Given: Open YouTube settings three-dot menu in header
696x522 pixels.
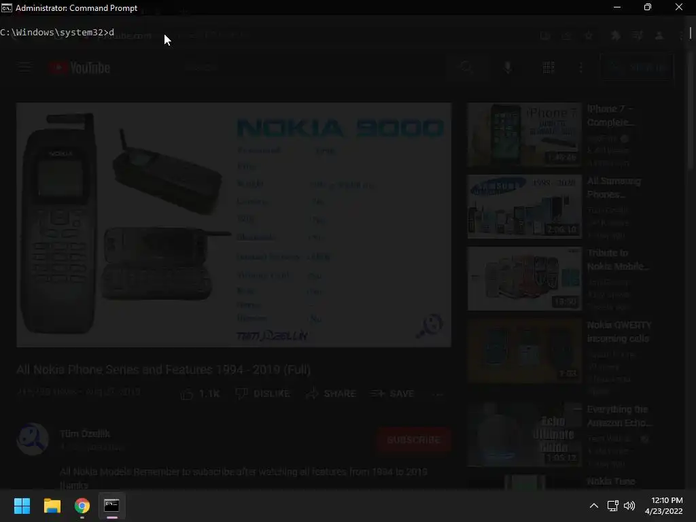Looking at the screenshot, I should coord(581,67).
